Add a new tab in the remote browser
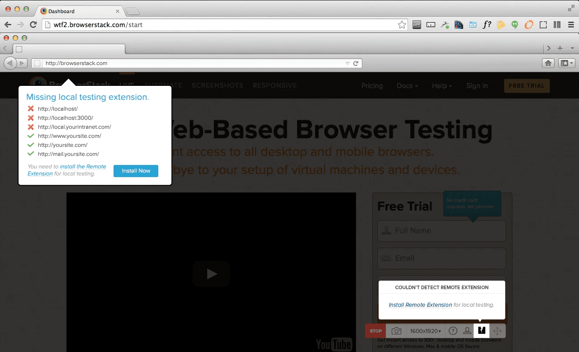 tap(560, 48)
